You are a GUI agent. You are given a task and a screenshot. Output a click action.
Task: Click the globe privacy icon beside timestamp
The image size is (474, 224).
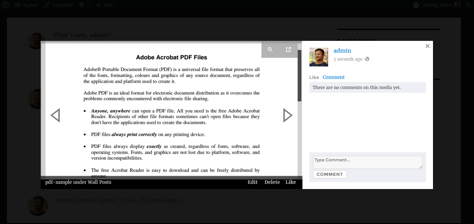coord(367,59)
